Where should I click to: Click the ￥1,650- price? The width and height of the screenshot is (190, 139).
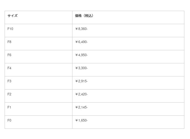coord(81,121)
